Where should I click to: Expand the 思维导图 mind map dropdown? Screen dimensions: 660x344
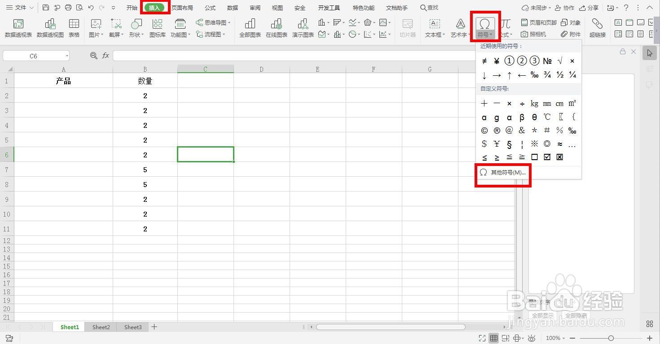click(x=213, y=22)
